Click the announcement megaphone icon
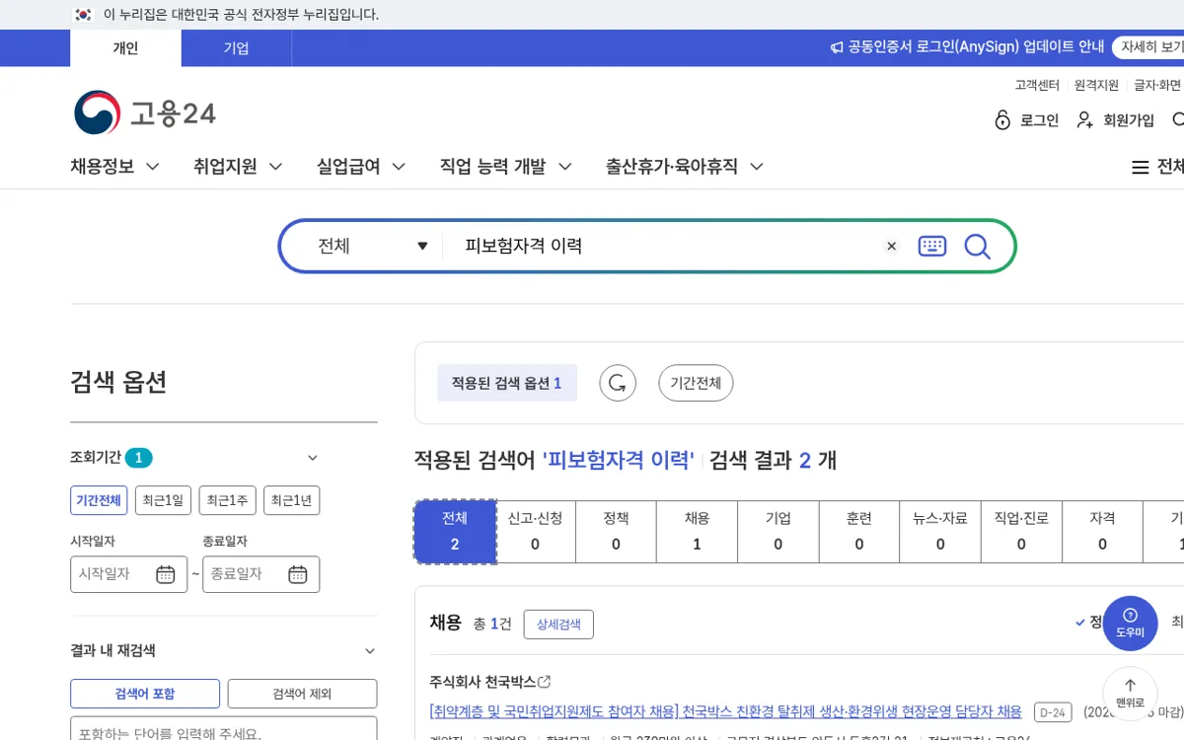This screenshot has width=1184, height=740. pos(837,47)
